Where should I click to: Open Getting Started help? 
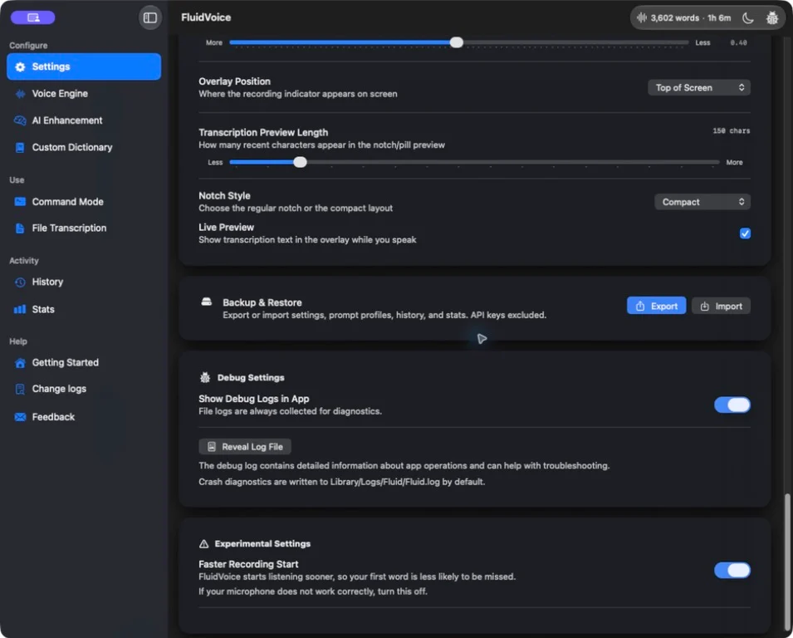click(x=84, y=363)
